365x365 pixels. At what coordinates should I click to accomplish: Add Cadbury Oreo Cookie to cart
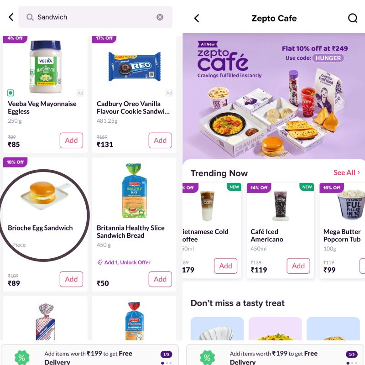pos(160,141)
